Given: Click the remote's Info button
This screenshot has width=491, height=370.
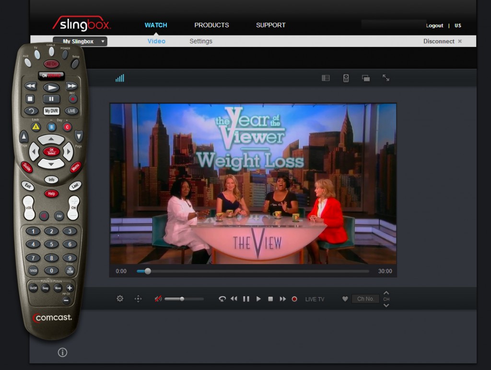Looking at the screenshot, I should (x=51, y=180).
